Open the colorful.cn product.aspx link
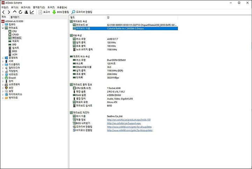The height and width of the screenshot is (169, 252). [129, 120]
